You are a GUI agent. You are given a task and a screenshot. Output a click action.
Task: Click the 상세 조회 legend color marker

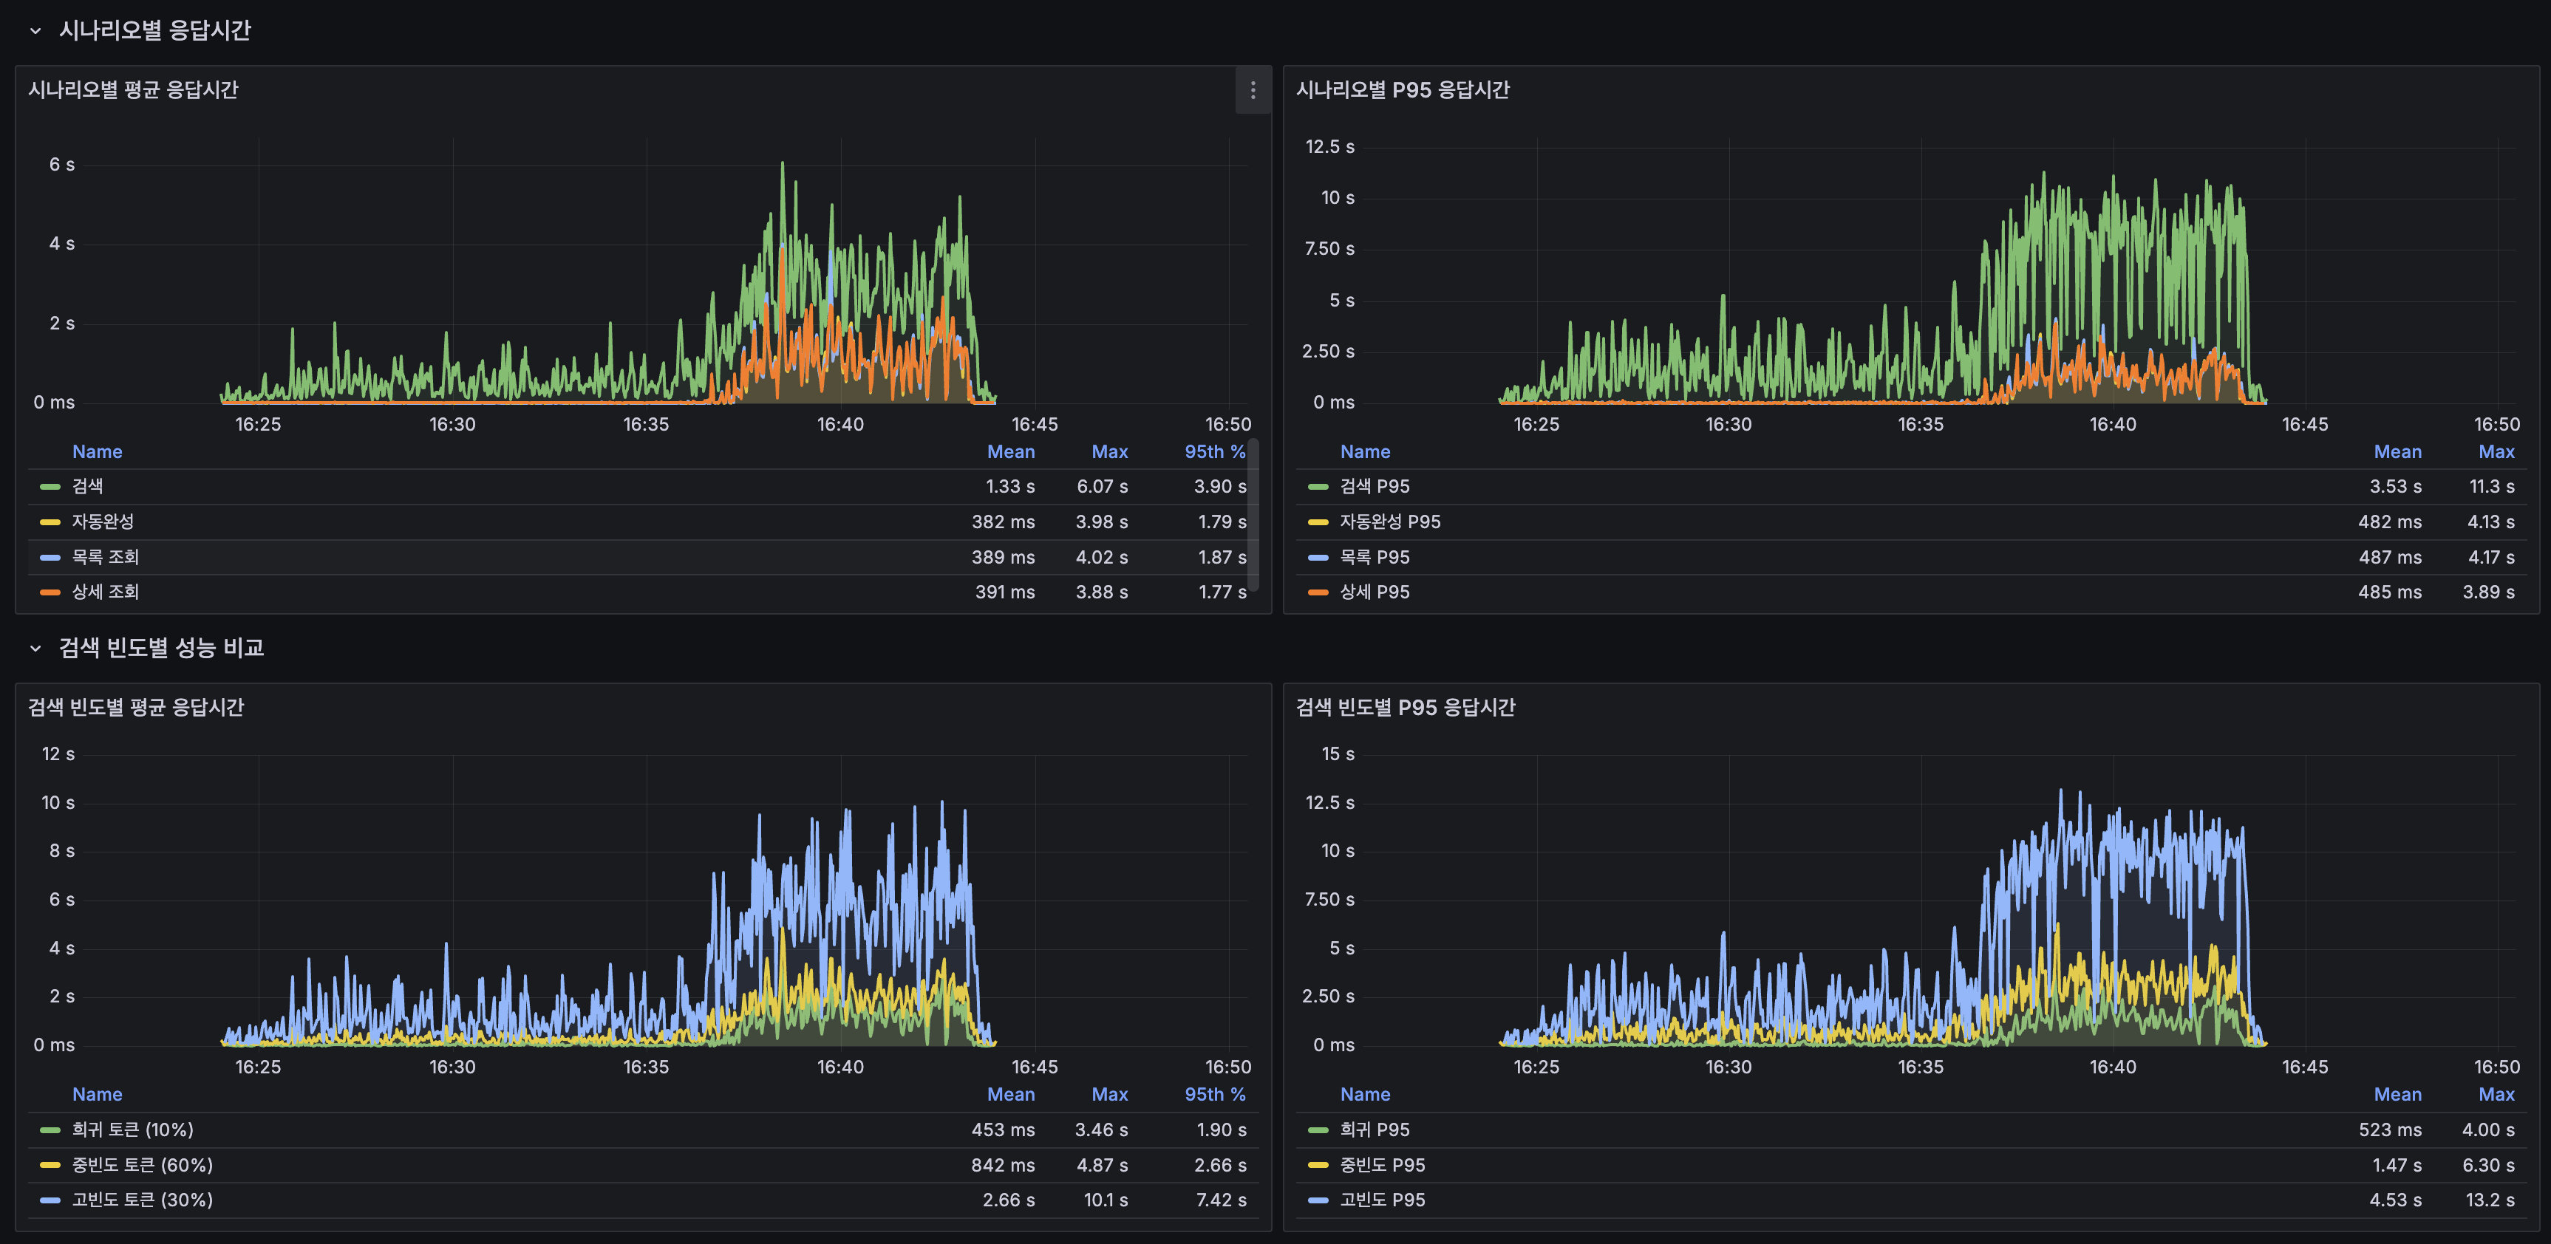point(49,591)
